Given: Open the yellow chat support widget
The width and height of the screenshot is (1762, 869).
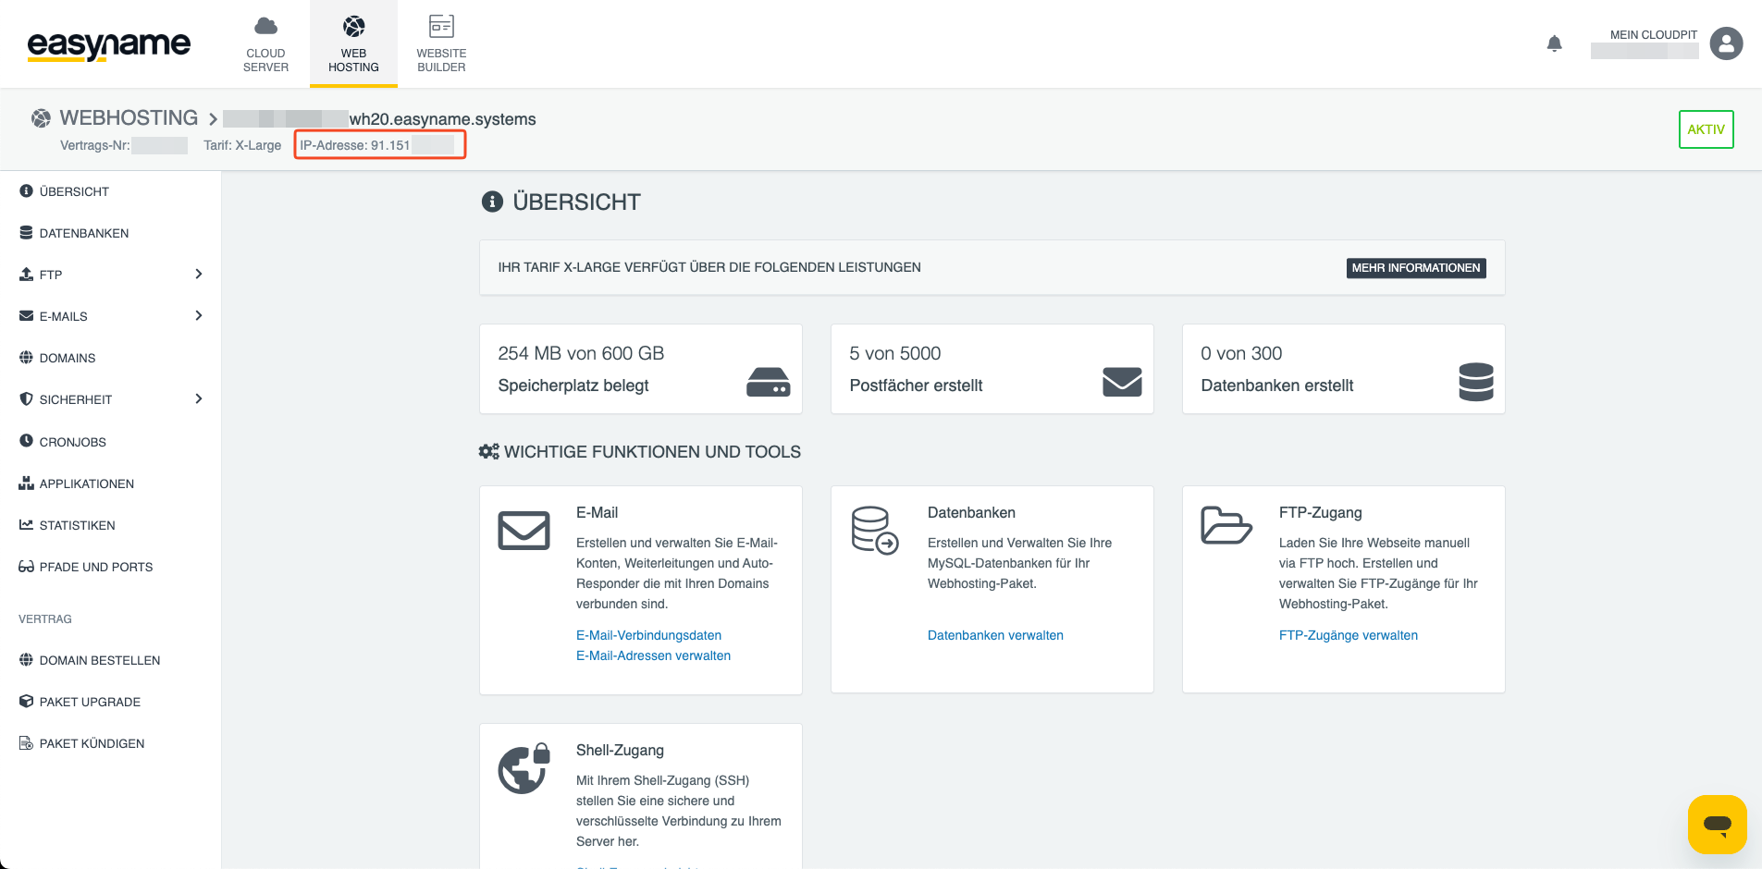Looking at the screenshot, I should [x=1717, y=824].
